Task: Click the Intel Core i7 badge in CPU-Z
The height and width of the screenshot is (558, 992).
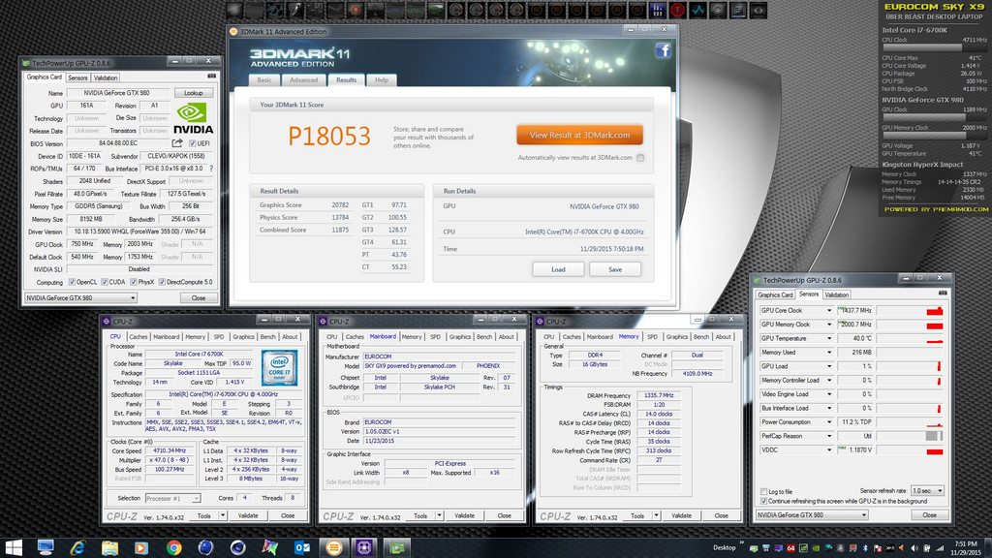Action: pyautogui.click(x=279, y=368)
